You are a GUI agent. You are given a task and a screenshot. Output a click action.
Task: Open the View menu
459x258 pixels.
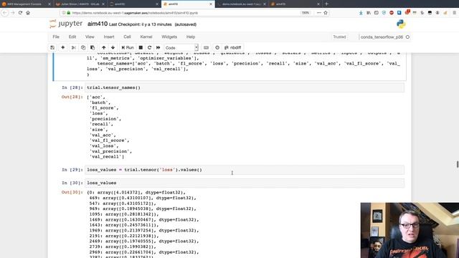(x=90, y=37)
